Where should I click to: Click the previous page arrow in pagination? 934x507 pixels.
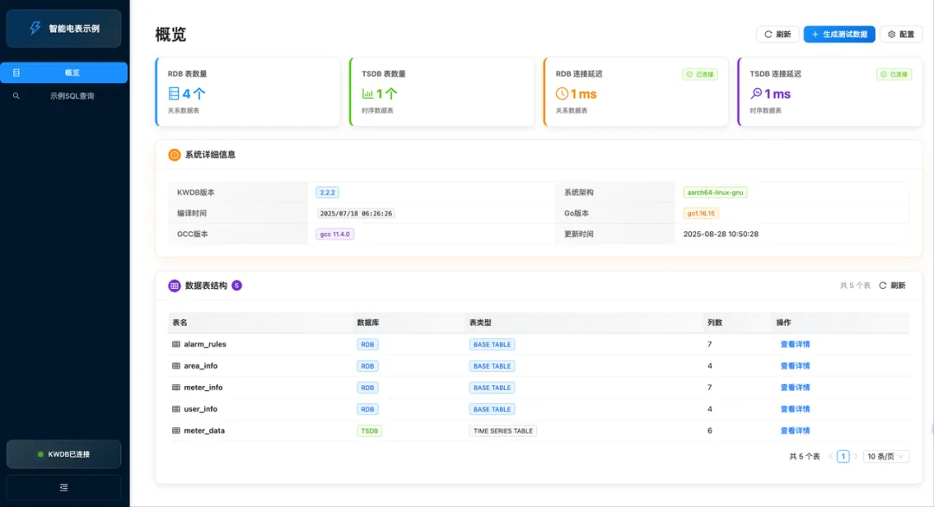tap(830, 456)
